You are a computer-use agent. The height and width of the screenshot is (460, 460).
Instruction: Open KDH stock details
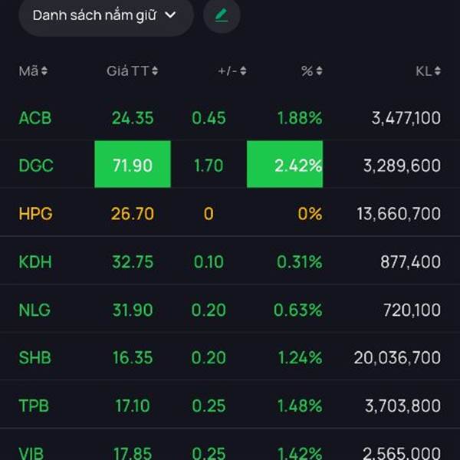[35, 261]
